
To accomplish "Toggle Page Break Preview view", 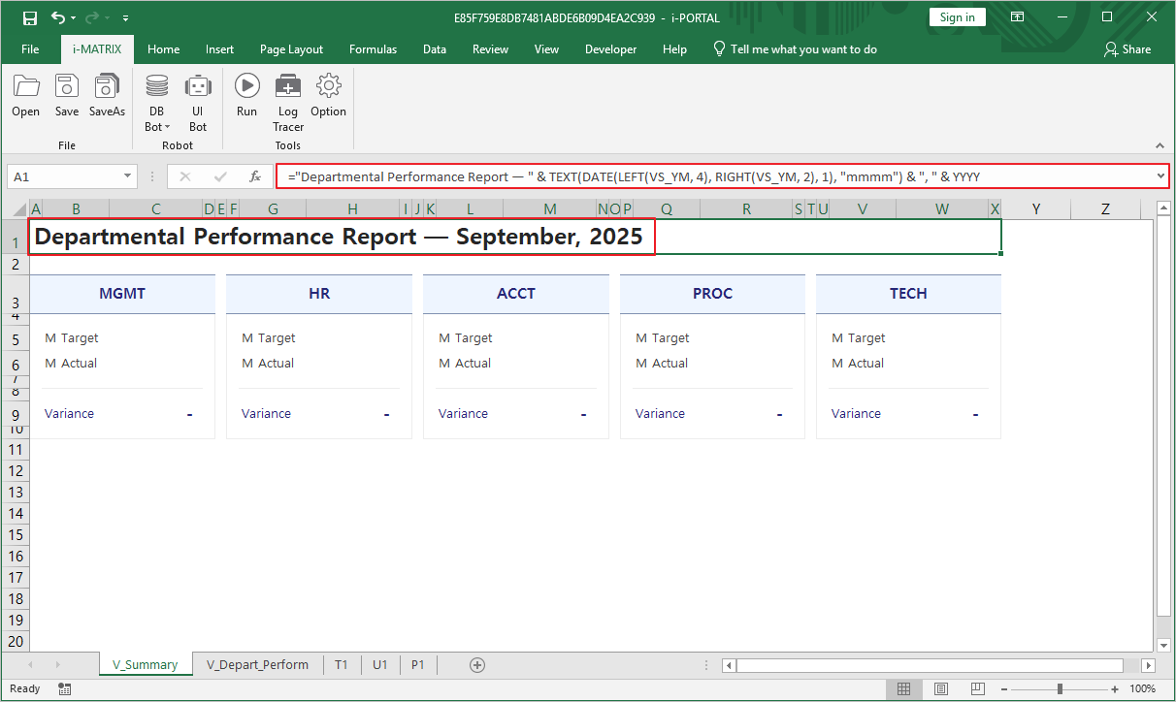I will [977, 688].
